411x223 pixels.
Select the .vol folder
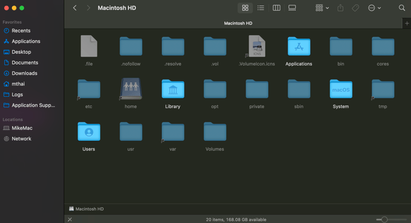point(214,47)
